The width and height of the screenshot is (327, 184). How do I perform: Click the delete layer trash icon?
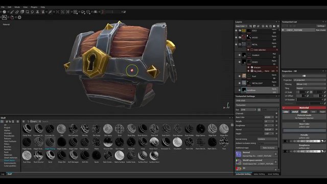(x=278, y=26)
